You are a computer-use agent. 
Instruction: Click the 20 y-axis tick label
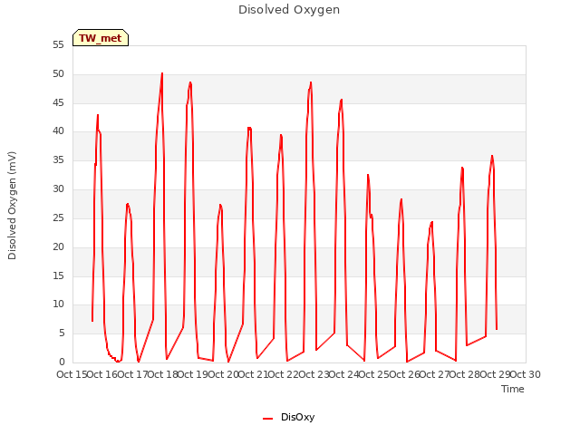pyautogui.click(x=58, y=246)
